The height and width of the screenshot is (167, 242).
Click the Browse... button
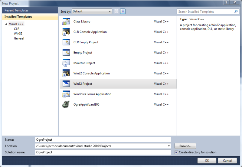tap(185, 146)
